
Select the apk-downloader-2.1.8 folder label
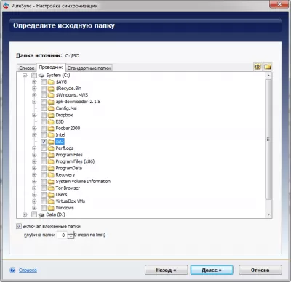[78, 102]
